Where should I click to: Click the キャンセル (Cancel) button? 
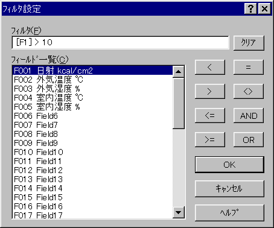[229, 189]
